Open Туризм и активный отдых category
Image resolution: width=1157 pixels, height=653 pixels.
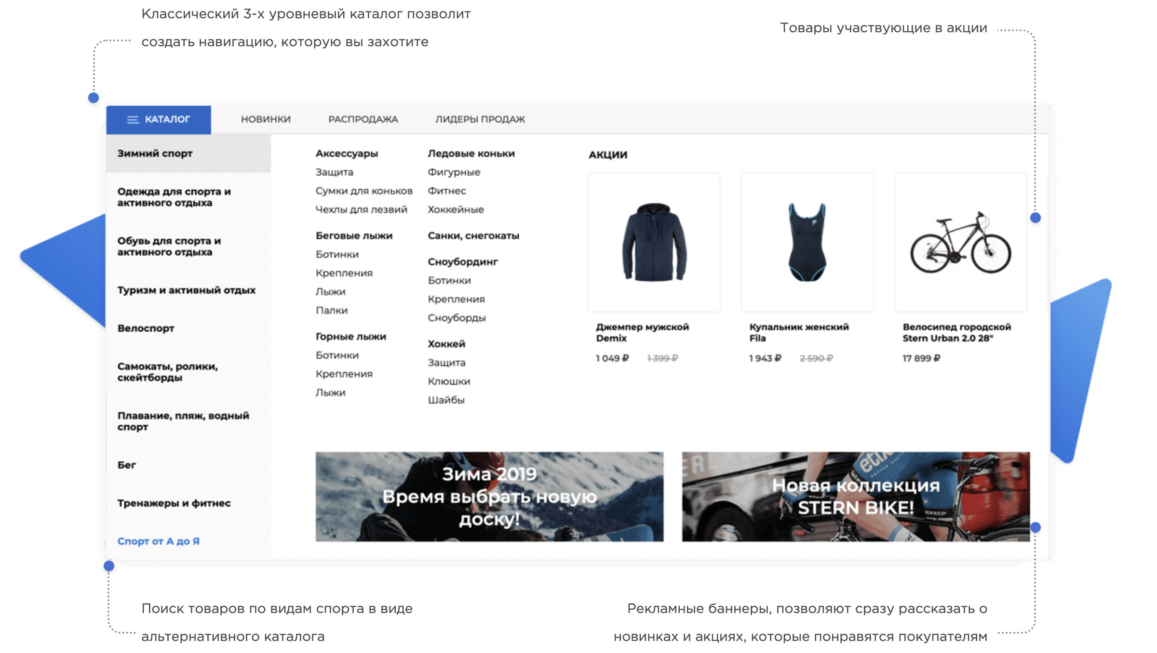[186, 290]
